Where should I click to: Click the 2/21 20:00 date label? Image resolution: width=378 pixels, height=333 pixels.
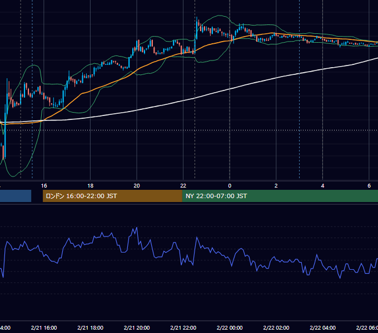pyautogui.click(x=137, y=327)
